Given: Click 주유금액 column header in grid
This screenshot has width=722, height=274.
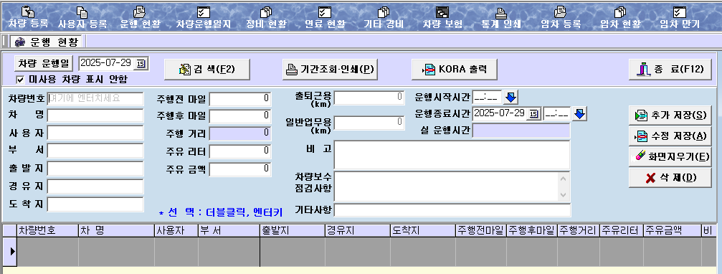Looking at the screenshot, I should click(x=673, y=231).
